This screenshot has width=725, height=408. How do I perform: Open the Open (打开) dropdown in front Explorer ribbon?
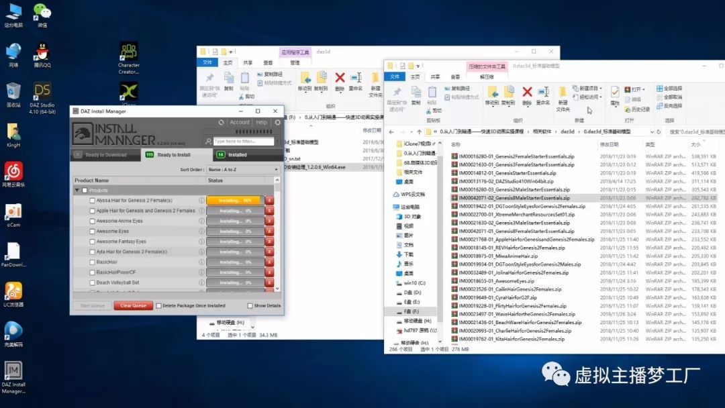click(635, 89)
